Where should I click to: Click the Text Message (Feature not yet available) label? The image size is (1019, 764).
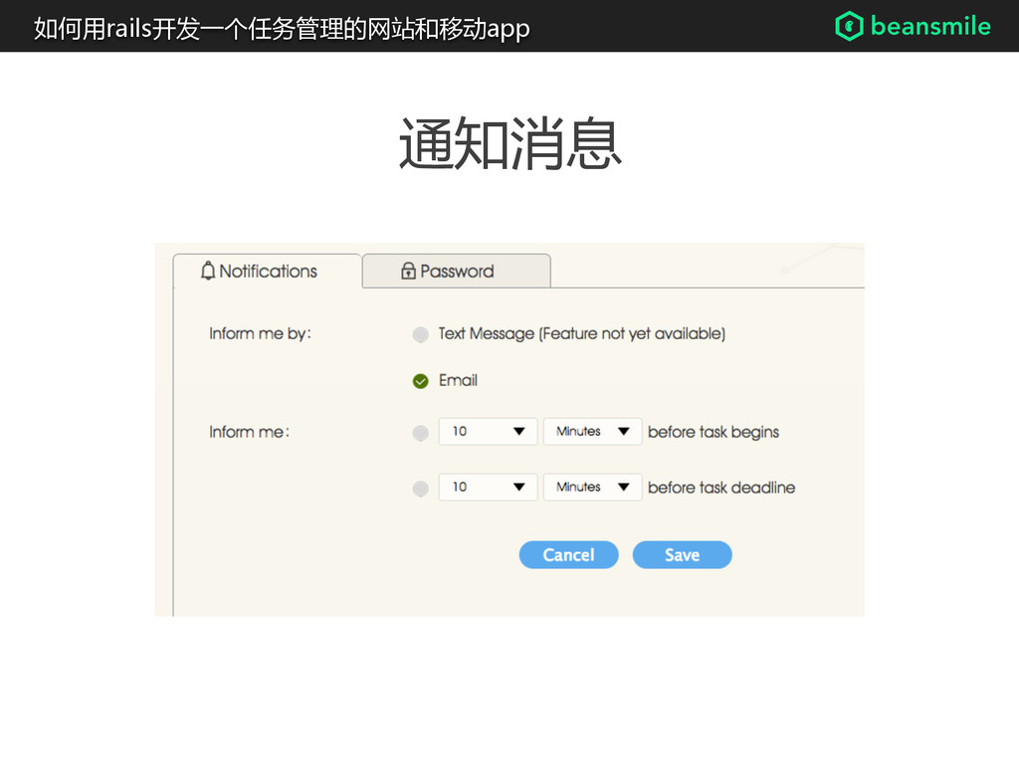(581, 334)
